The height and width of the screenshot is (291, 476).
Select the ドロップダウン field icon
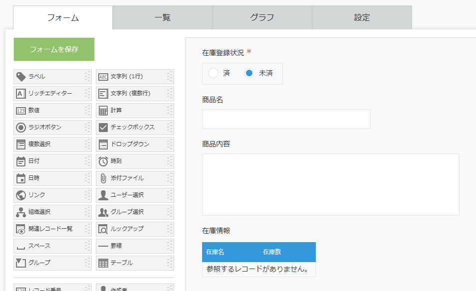[103, 145]
